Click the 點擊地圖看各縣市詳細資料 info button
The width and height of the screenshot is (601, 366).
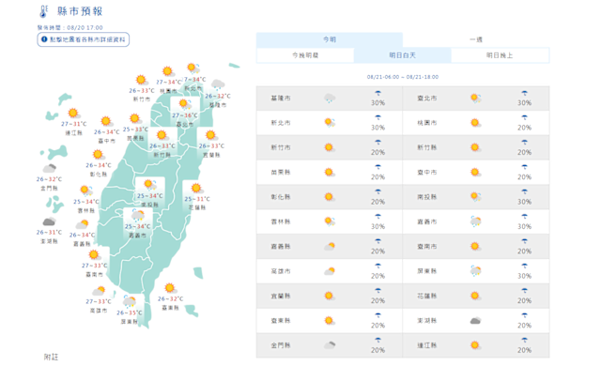(84, 39)
